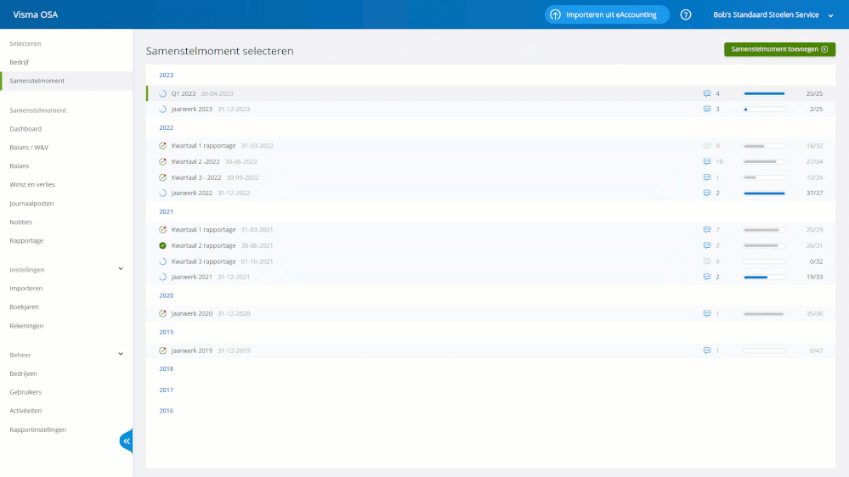Expand the 2018 year group
The width and height of the screenshot is (849, 477).
[x=167, y=369]
